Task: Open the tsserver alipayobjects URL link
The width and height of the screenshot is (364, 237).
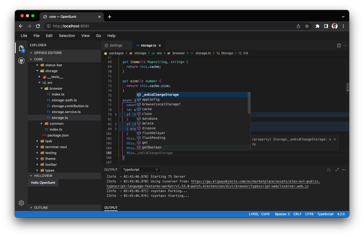Action: 255,181
